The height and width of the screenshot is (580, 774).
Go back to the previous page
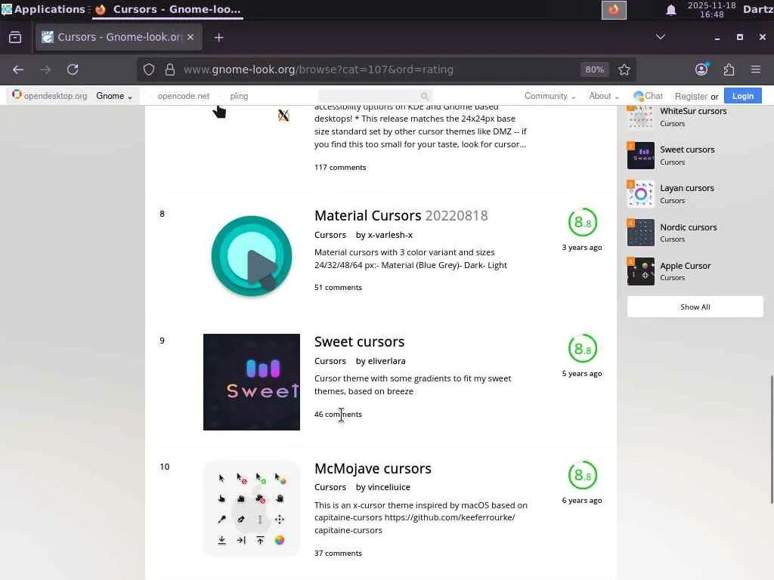click(x=18, y=69)
